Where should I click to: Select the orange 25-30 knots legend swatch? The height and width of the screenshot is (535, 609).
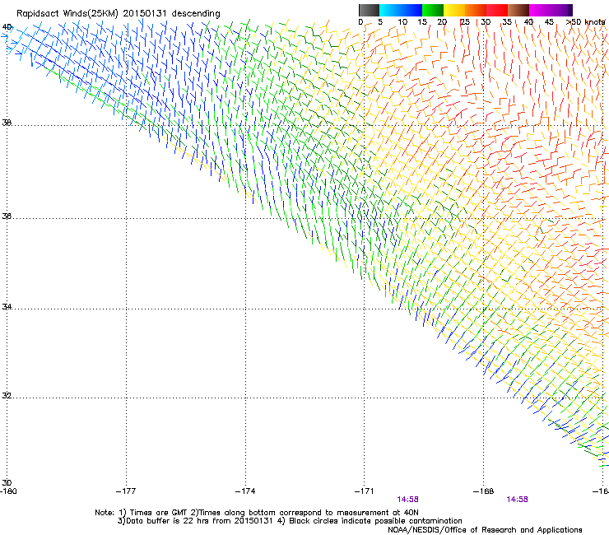pos(476,10)
